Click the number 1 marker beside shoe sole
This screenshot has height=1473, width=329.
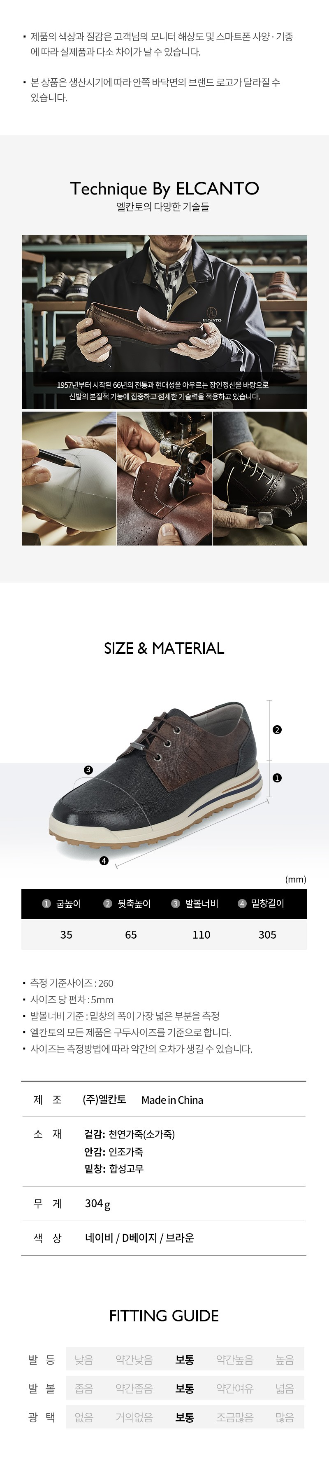(277, 777)
